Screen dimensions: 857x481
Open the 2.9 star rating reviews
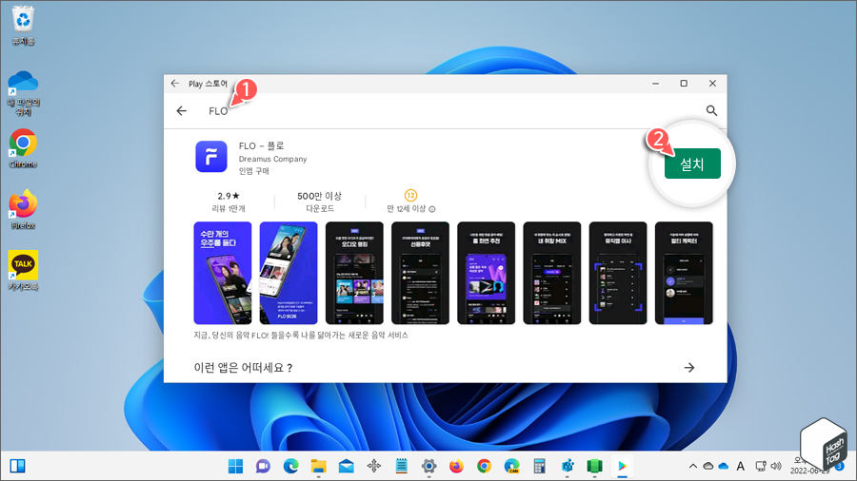[229, 202]
